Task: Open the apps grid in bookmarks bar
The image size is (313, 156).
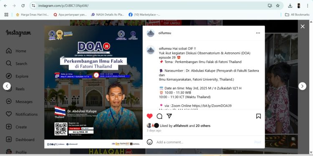Action: (6, 15)
